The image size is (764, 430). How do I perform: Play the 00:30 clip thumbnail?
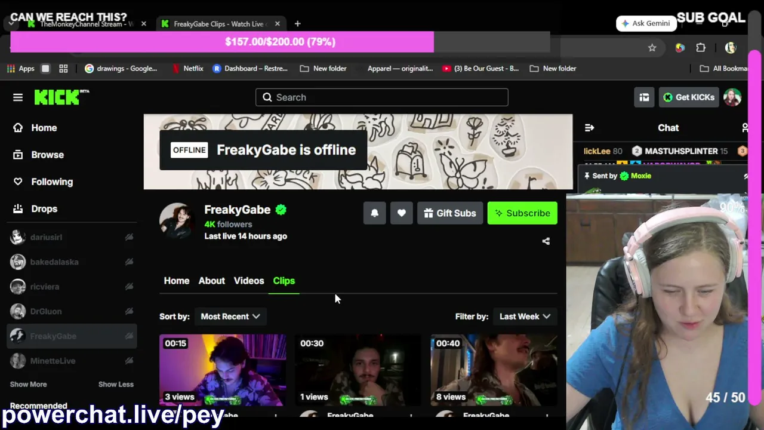(359, 370)
